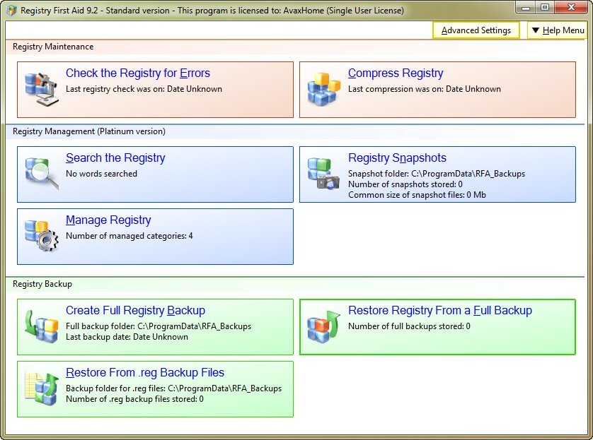Maximize the Registry First Aid window
The width and height of the screenshot is (593, 440).
545,8
